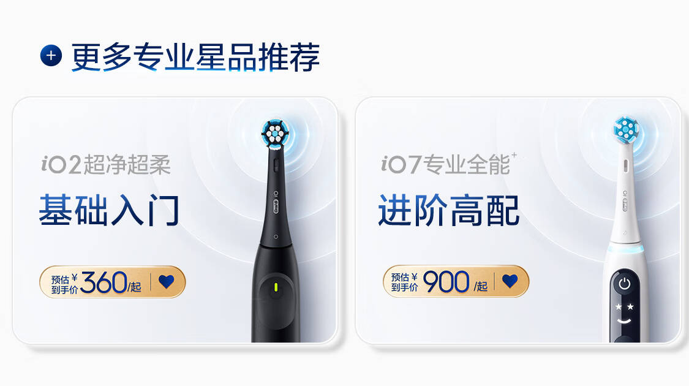Tap the heart icon on iO2 price badge

pyautogui.click(x=167, y=281)
